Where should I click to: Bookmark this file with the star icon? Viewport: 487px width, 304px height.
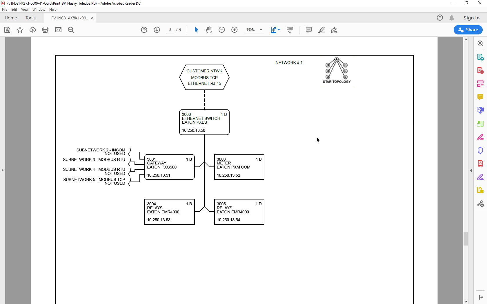[x=20, y=30]
